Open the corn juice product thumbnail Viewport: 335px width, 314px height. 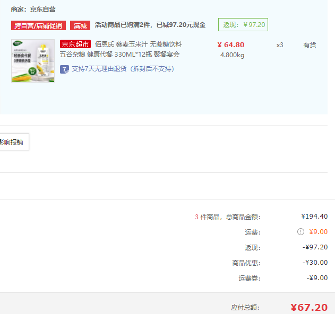[33, 61]
